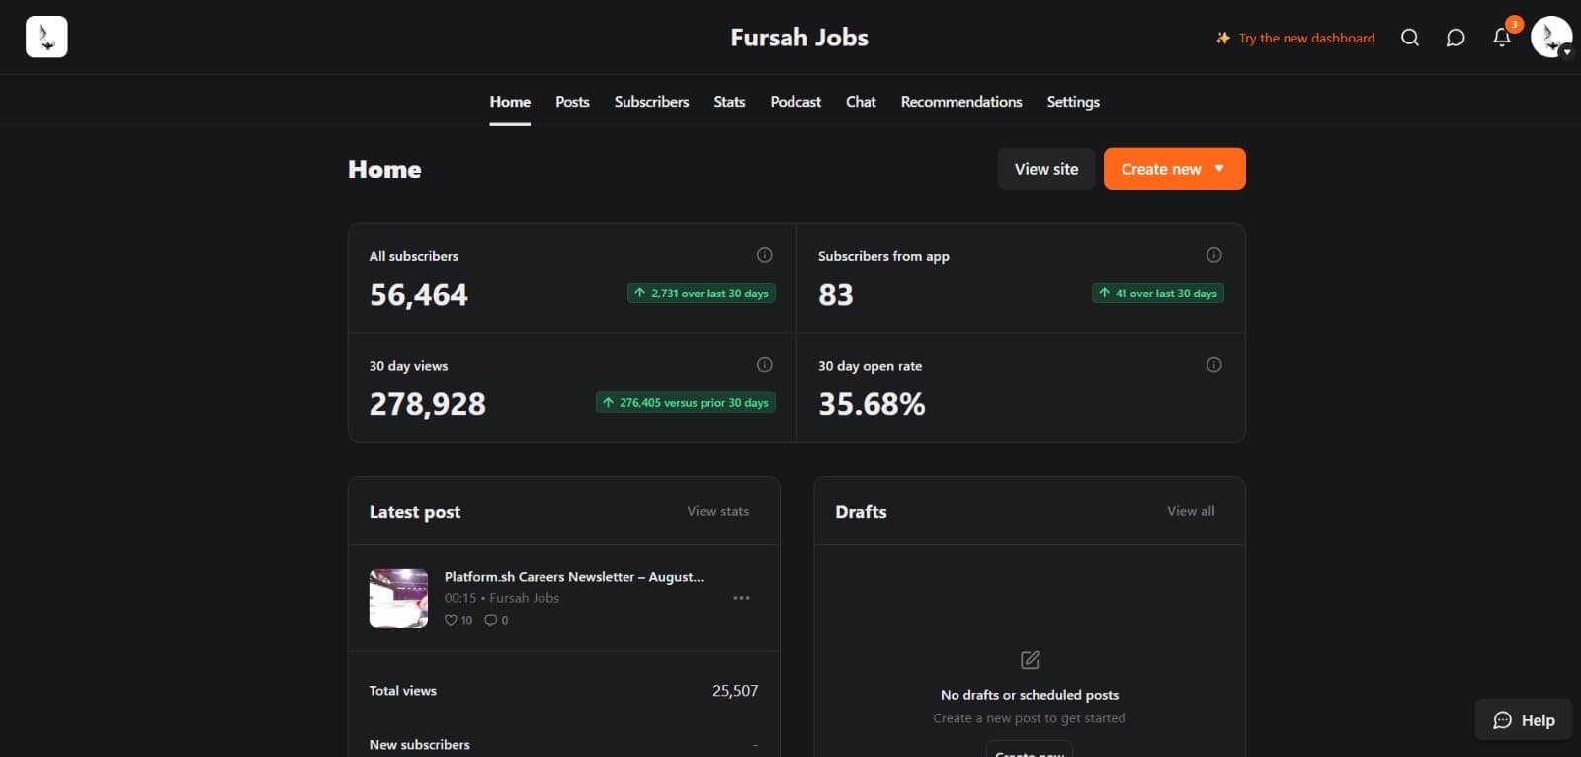
Task: Click the No drafts or scheduled posts message
Action: pyautogui.click(x=1030, y=695)
